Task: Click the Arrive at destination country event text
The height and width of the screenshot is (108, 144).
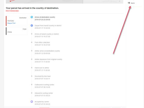Action: click(x=45, y=17)
